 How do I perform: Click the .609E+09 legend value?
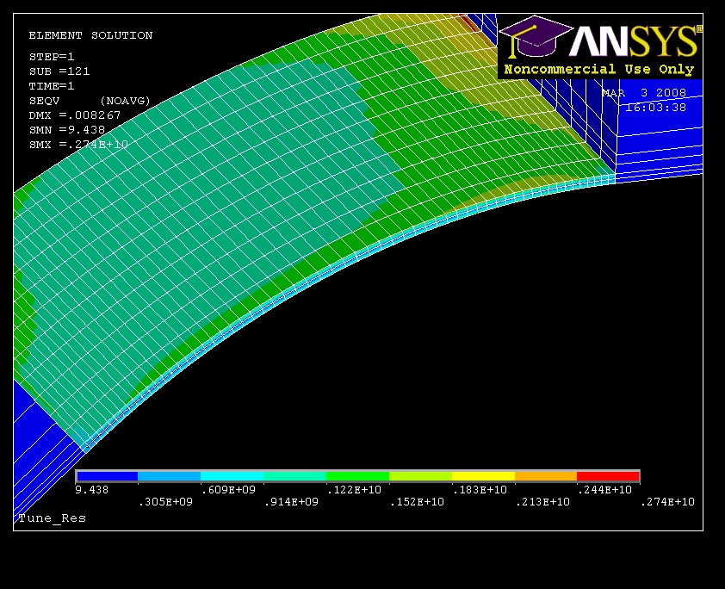coord(228,490)
